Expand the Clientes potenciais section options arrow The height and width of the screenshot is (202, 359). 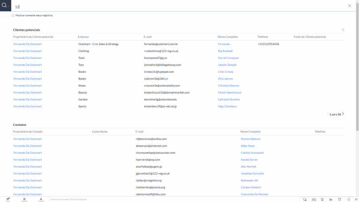click(x=343, y=30)
